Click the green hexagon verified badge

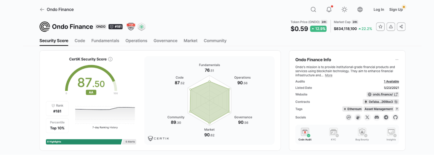pyautogui.click(x=141, y=27)
